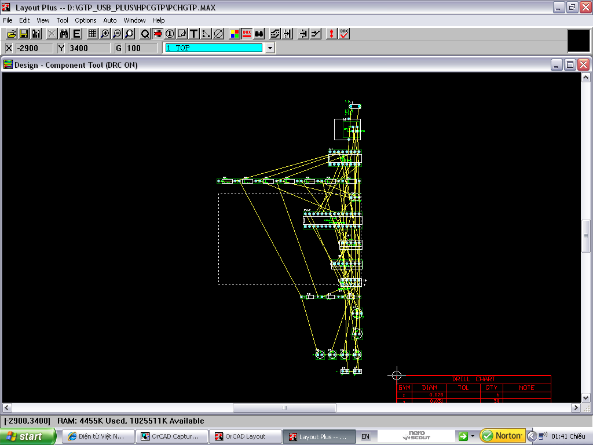Click the Layout Plus taskbar button
Image resolution: width=593 pixels, height=445 pixels.
[x=319, y=436]
